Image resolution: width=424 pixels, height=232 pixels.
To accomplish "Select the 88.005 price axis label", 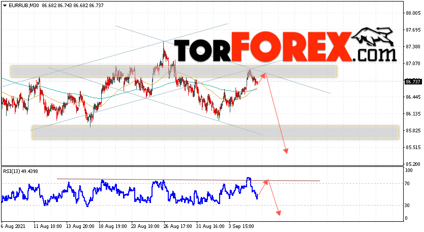I will [x=413, y=13].
